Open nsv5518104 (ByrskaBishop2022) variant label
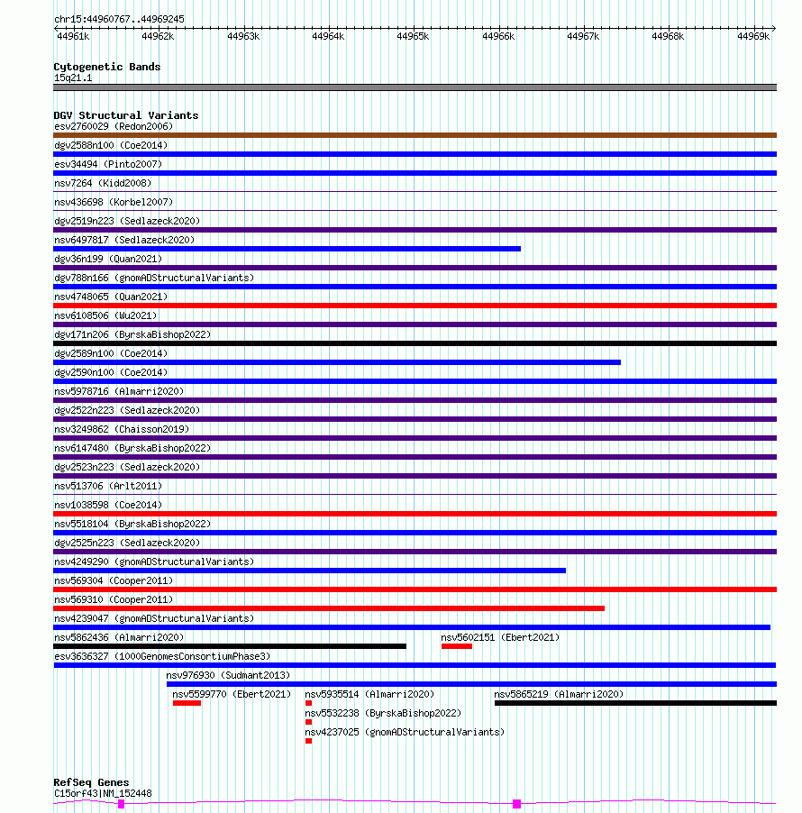The height and width of the screenshot is (813, 802). click(x=132, y=524)
